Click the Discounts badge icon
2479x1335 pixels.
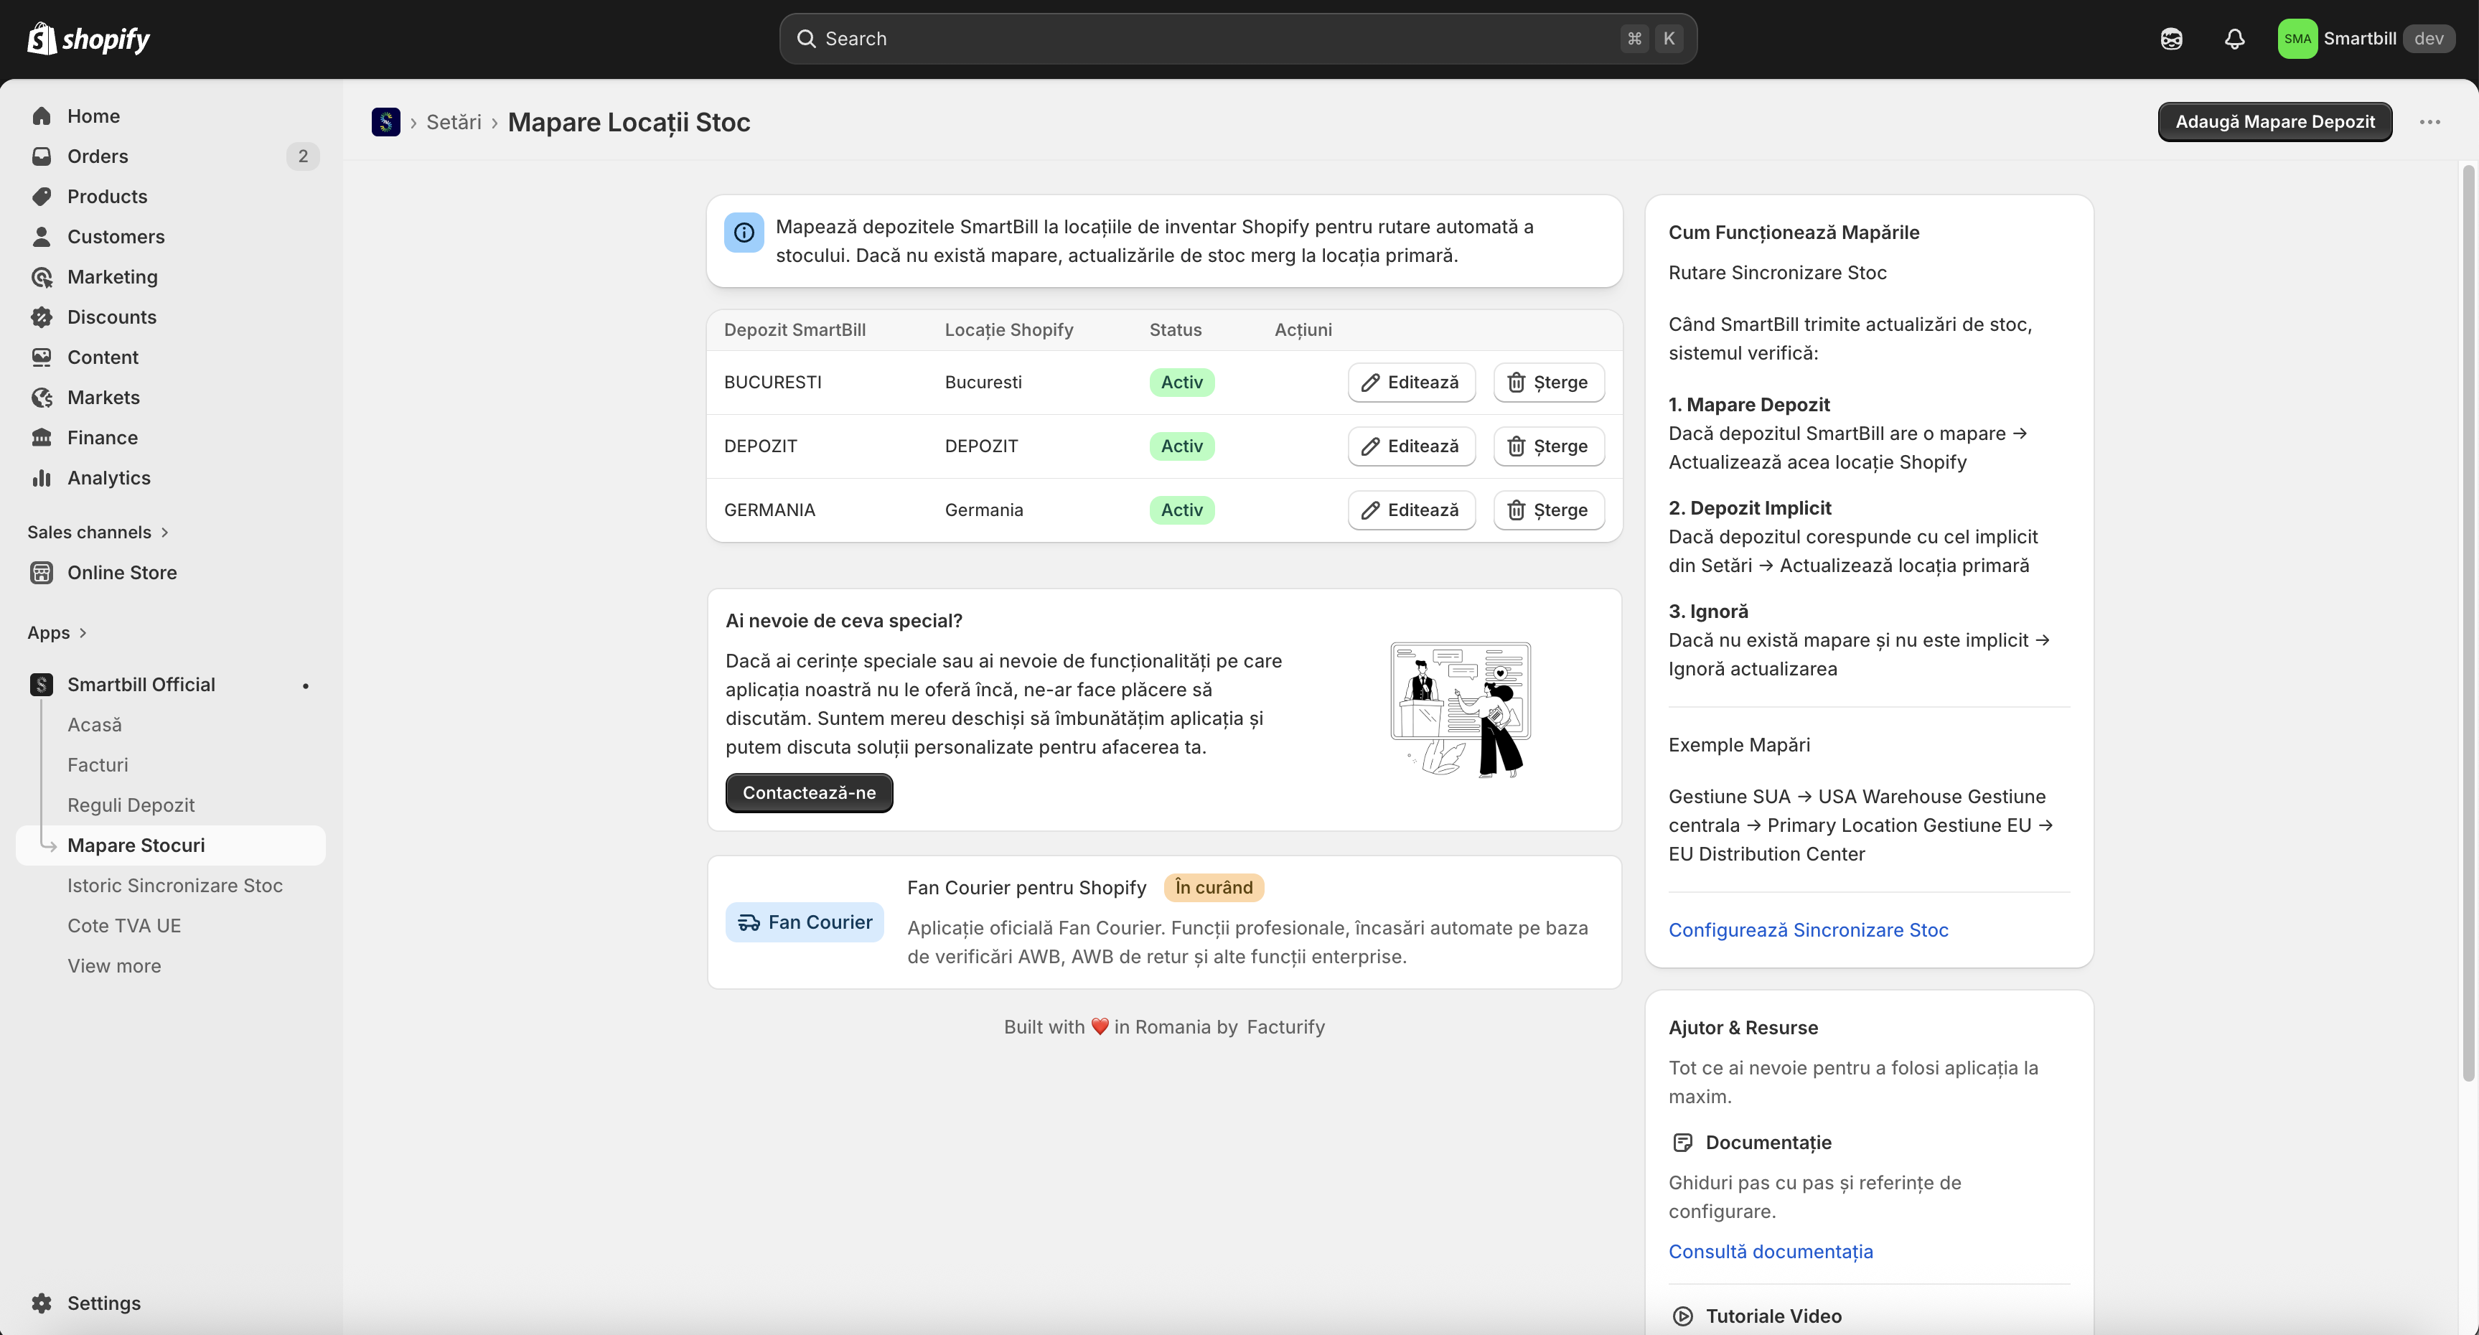pyautogui.click(x=42, y=317)
